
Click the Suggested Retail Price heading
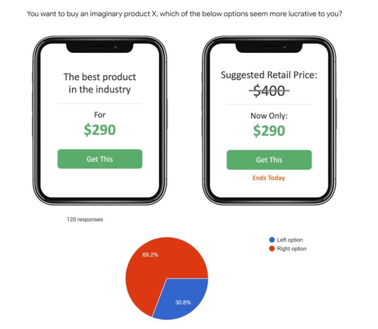[269, 75]
